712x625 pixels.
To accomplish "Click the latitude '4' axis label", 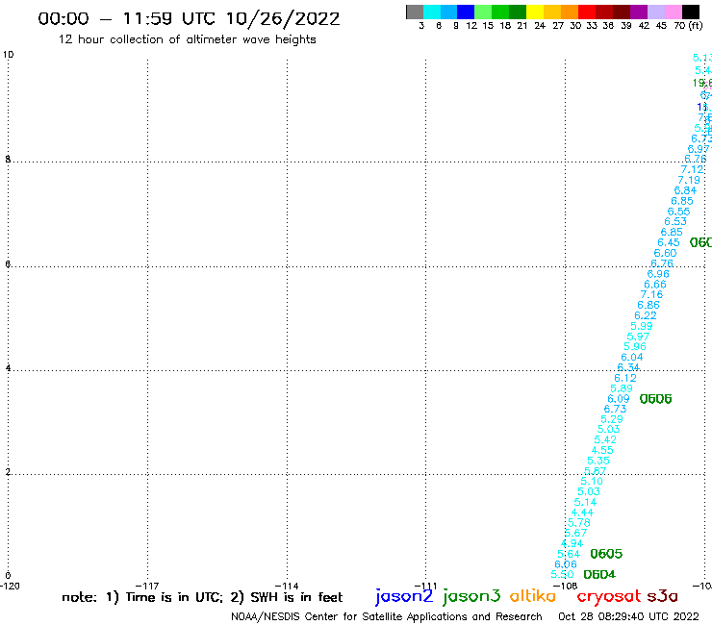I will tap(8, 367).
